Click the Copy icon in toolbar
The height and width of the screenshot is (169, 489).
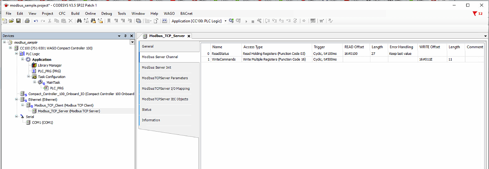coord(57,21)
